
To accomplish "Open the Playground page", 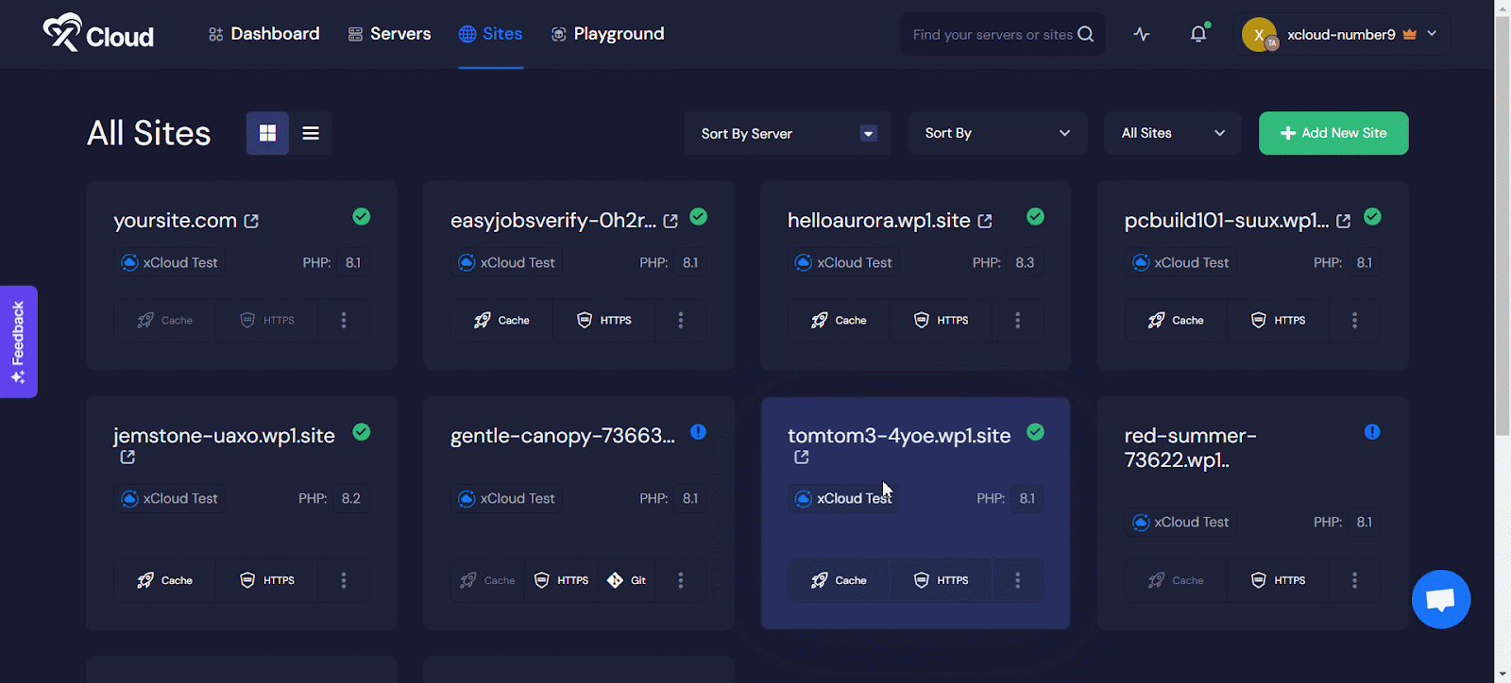I will click(x=607, y=34).
